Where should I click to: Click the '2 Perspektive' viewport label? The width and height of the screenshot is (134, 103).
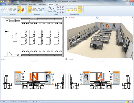[71, 17]
